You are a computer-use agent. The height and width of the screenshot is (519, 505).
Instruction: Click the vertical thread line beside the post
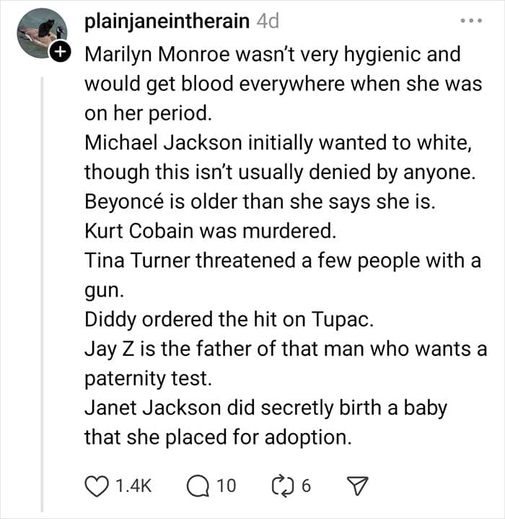point(42,289)
